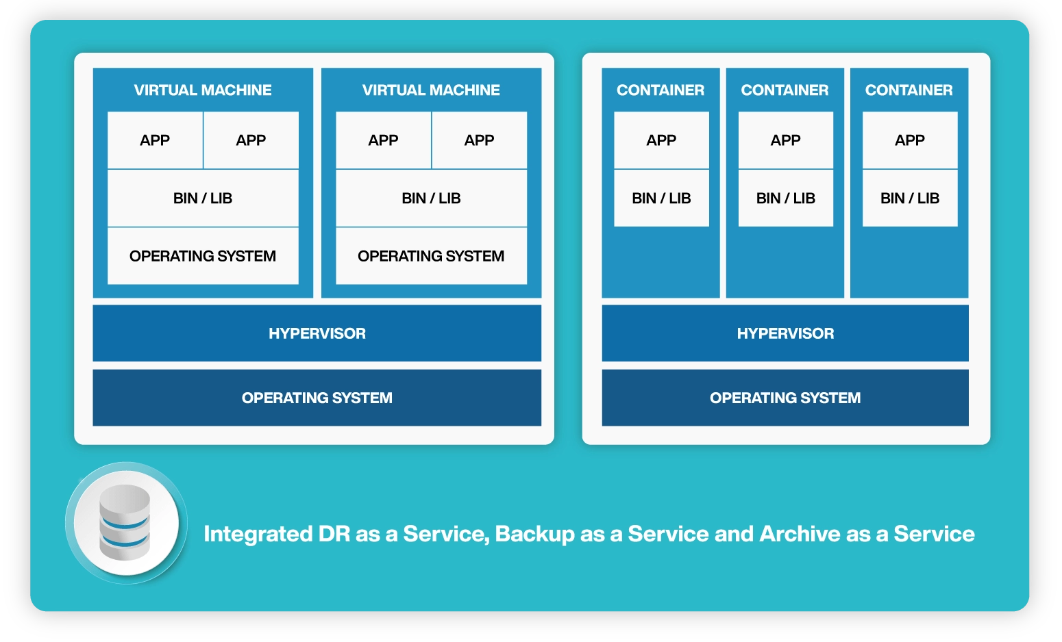This screenshot has width=1062, height=642.
Task: Click the left Virtual Machine heading
Action: click(203, 90)
